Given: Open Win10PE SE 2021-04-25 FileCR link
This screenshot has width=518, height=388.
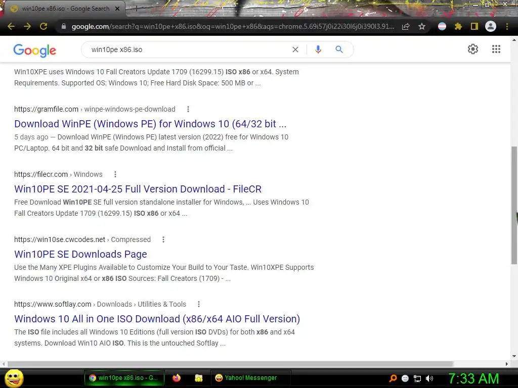Looking at the screenshot, I should pyautogui.click(x=138, y=189).
